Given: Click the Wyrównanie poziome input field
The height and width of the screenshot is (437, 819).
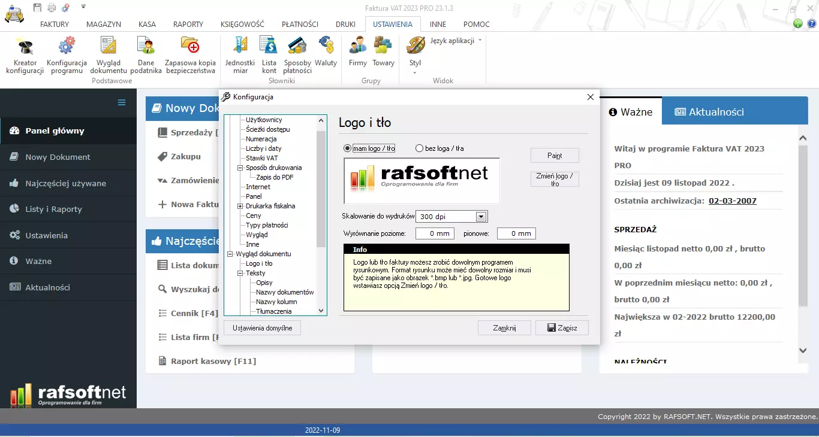Looking at the screenshot, I should 435,233.
